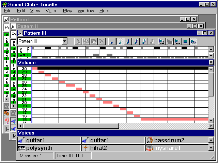Select the hihat2 cymbal voice
This screenshot has height=163, width=218.
[113, 148]
